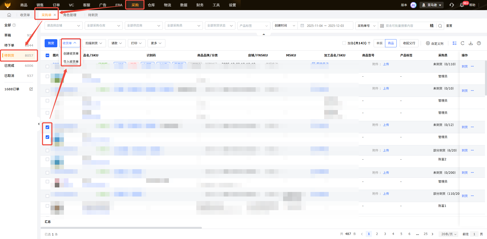Click the blue 到货 button
487x239 pixels.
click(x=51, y=43)
